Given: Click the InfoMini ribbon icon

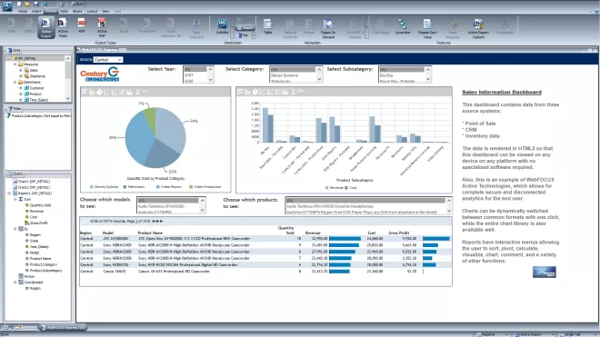Looking at the screenshot, I should tap(222, 26).
